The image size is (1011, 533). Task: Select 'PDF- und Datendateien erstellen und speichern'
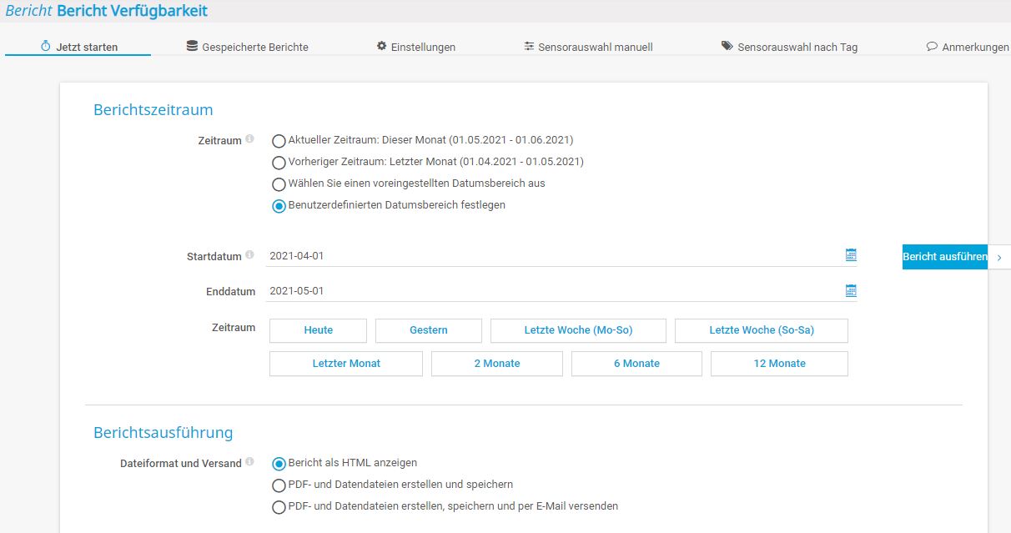(x=279, y=485)
